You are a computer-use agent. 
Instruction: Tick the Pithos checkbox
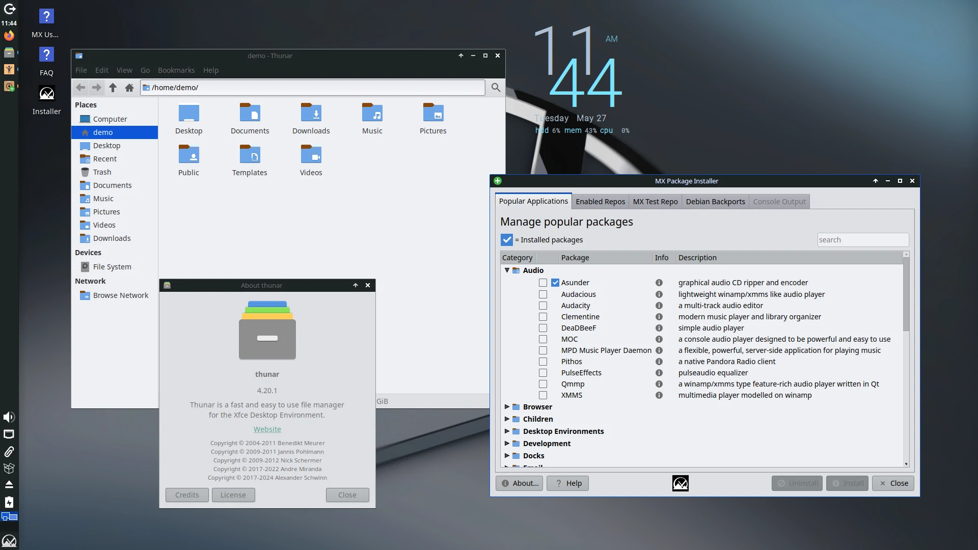coord(542,362)
